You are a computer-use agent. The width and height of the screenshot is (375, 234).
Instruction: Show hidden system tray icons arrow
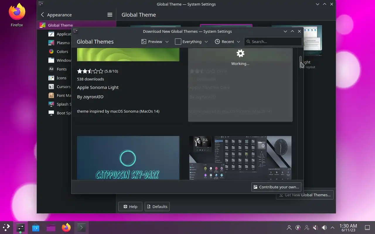tap(333, 227)
